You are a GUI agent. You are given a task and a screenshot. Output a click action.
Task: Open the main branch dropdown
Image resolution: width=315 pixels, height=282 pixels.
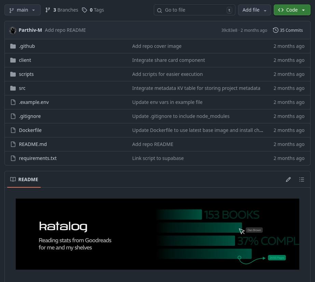coord(23,10)
